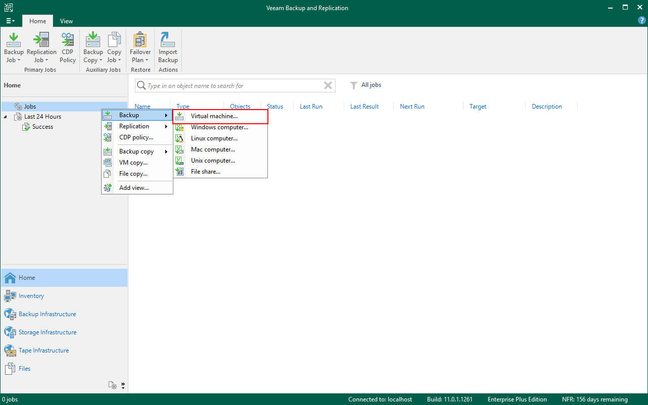Click the All jobs filter button
This screenshot has width=648, height=405.
pos(366,85)
